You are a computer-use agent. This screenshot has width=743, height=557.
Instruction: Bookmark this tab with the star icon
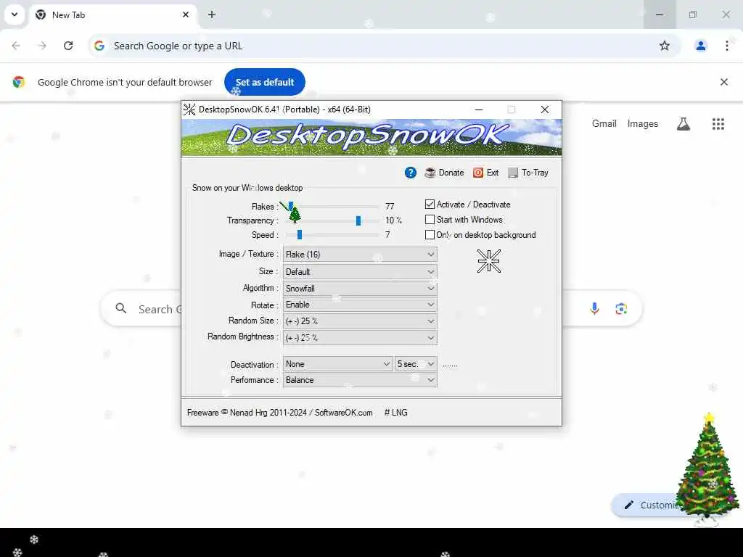click(x=665, y=46)
